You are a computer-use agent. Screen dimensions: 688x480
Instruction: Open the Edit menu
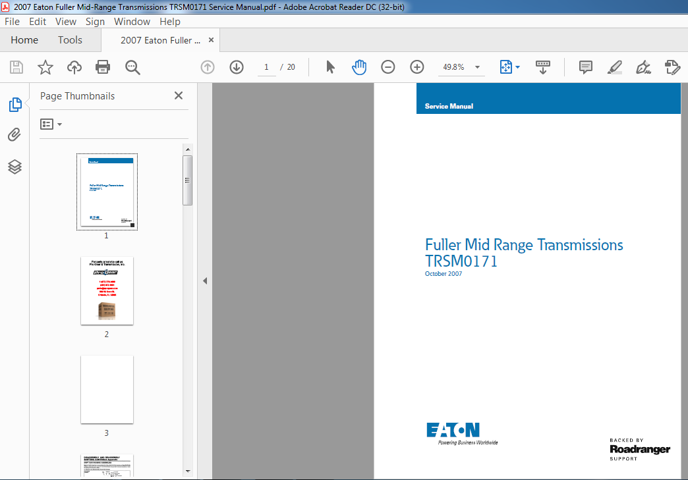(x=38, y=22)
